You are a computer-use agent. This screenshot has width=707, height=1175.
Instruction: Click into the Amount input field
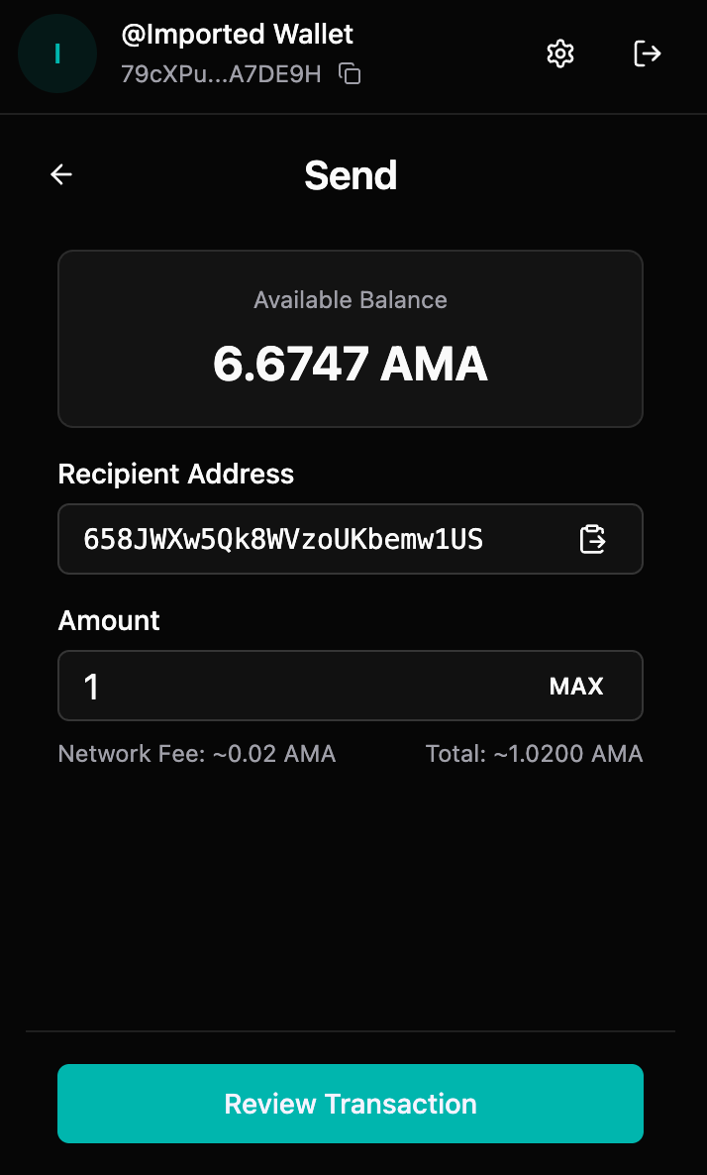297,686
